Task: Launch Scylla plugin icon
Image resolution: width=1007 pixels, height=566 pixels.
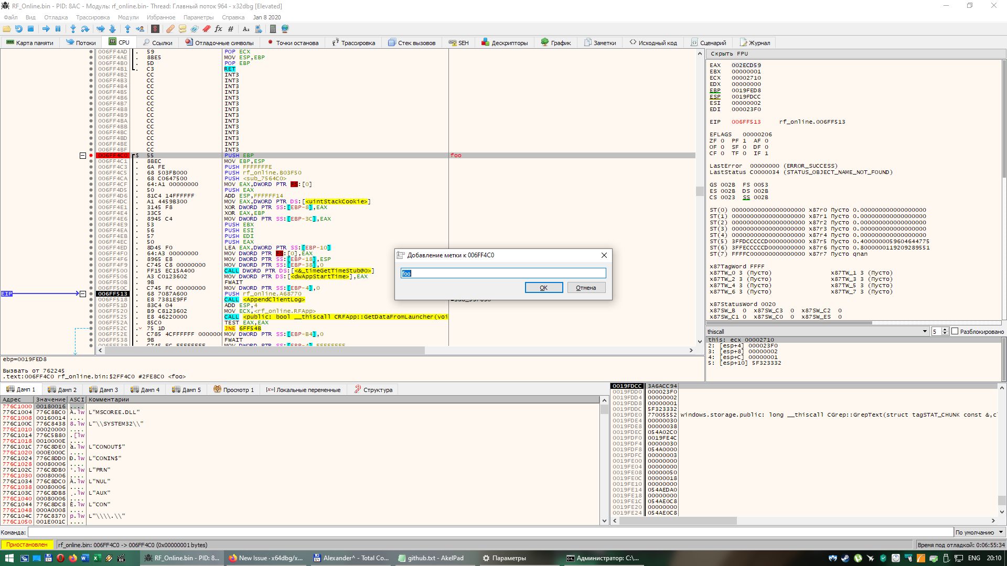Action: (x=155, y=29)
